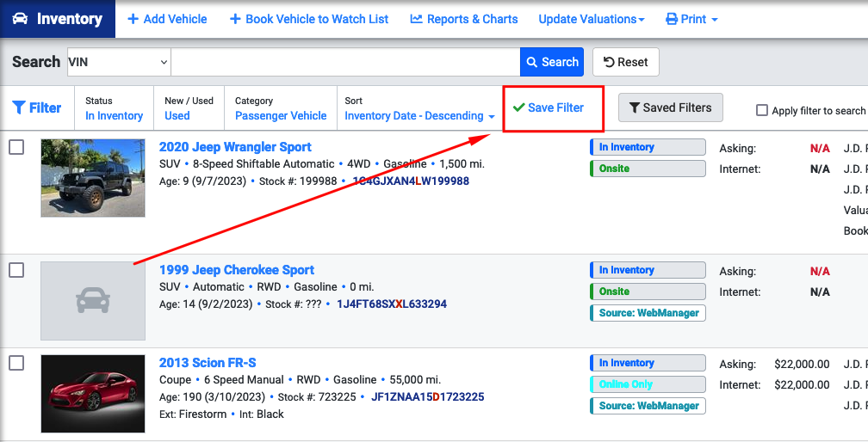Expand the Update Valuations menu
The image size is (868, 442).
pos(592,19)
